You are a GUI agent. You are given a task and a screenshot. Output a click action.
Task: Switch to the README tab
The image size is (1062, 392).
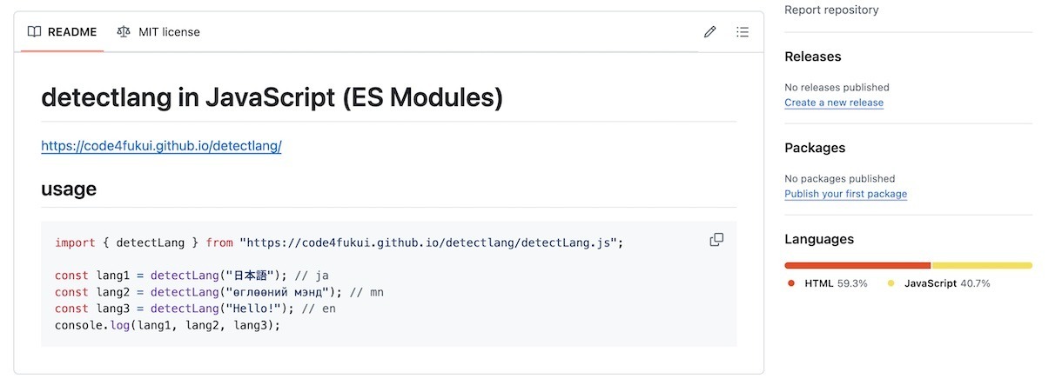(x=62, y=32)
